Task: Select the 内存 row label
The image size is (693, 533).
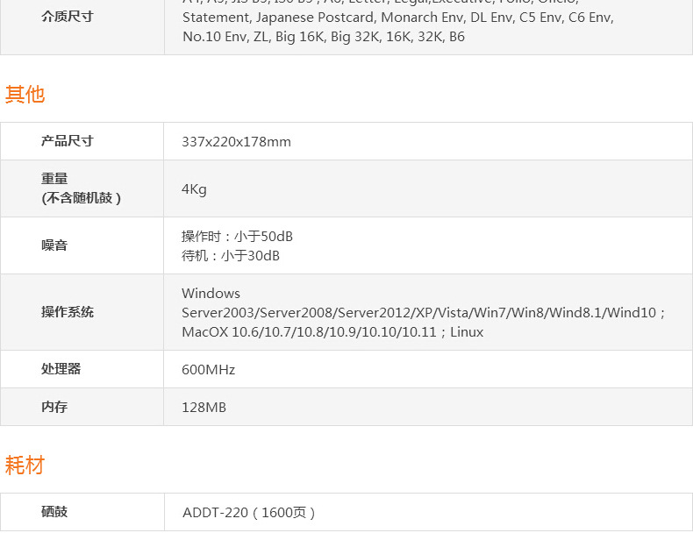Action: point(54,407)
